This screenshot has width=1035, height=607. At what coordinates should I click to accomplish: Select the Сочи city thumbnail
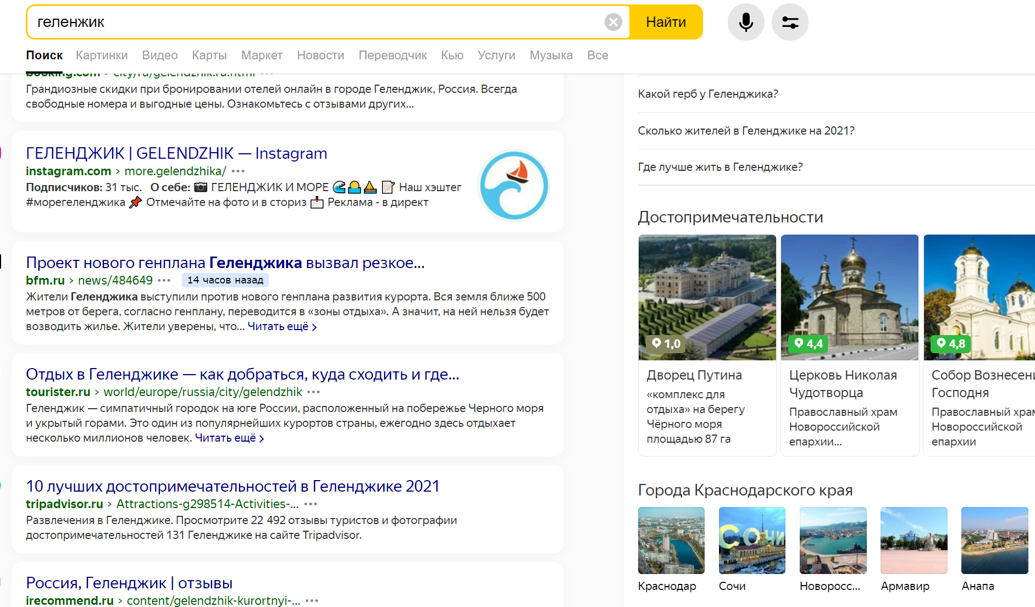click(752, 541)
